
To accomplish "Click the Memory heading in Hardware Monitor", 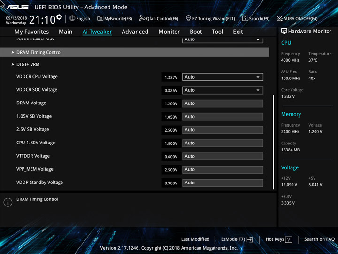I will point(291,114).
